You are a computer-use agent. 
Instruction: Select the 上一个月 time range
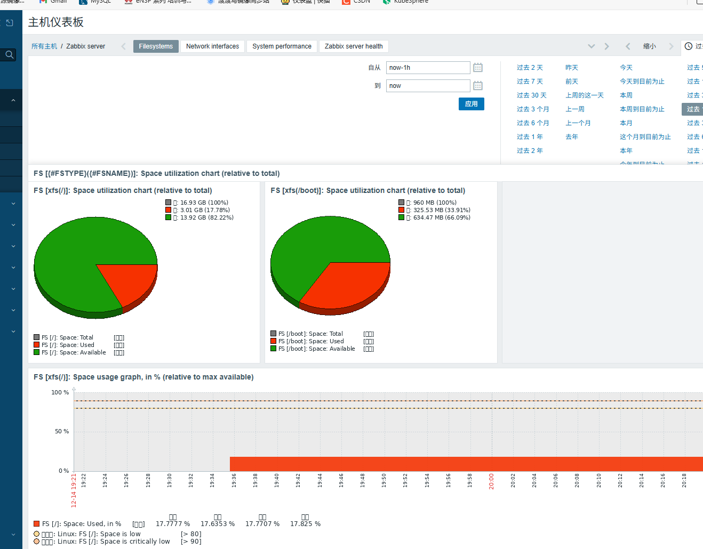[x=578, y=123]
